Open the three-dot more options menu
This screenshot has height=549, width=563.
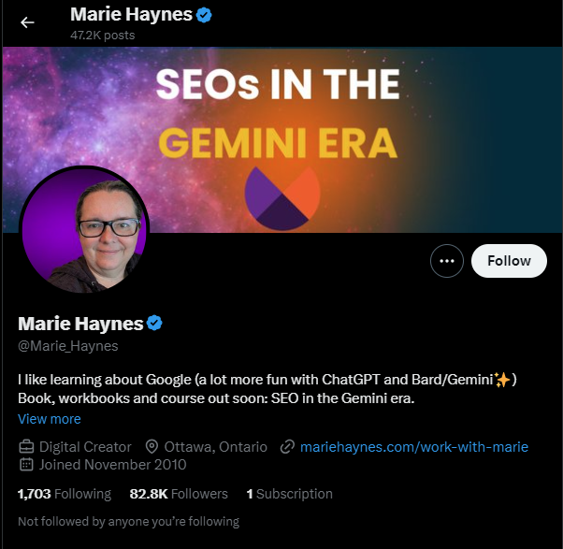(x=446, y=261)
